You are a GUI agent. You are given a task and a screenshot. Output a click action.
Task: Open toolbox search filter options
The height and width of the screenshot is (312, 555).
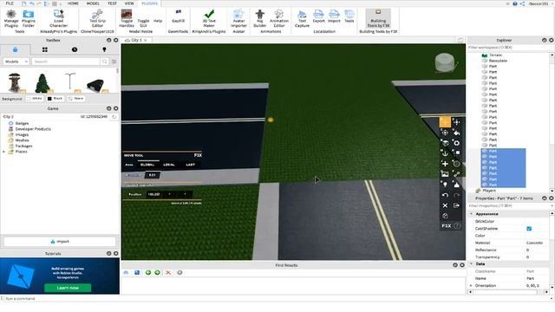(114, 62)
